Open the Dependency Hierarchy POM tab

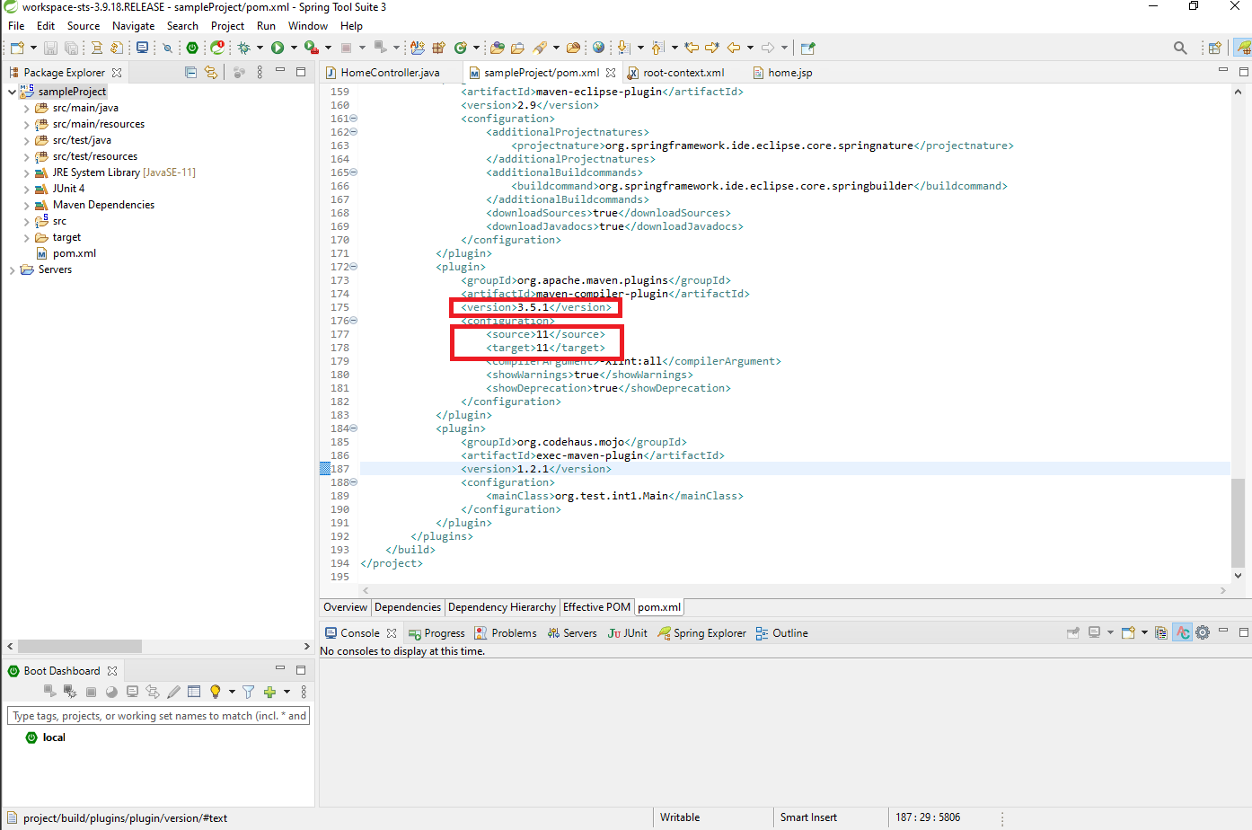(x=502, y=607)
